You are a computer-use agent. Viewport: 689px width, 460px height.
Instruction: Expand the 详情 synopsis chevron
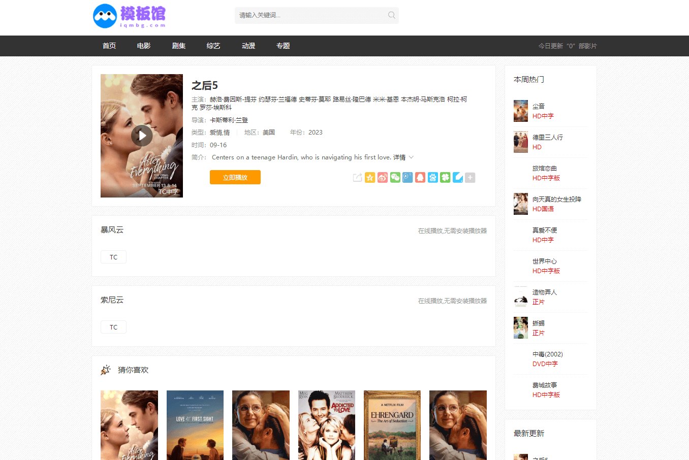tap(411, 157)
